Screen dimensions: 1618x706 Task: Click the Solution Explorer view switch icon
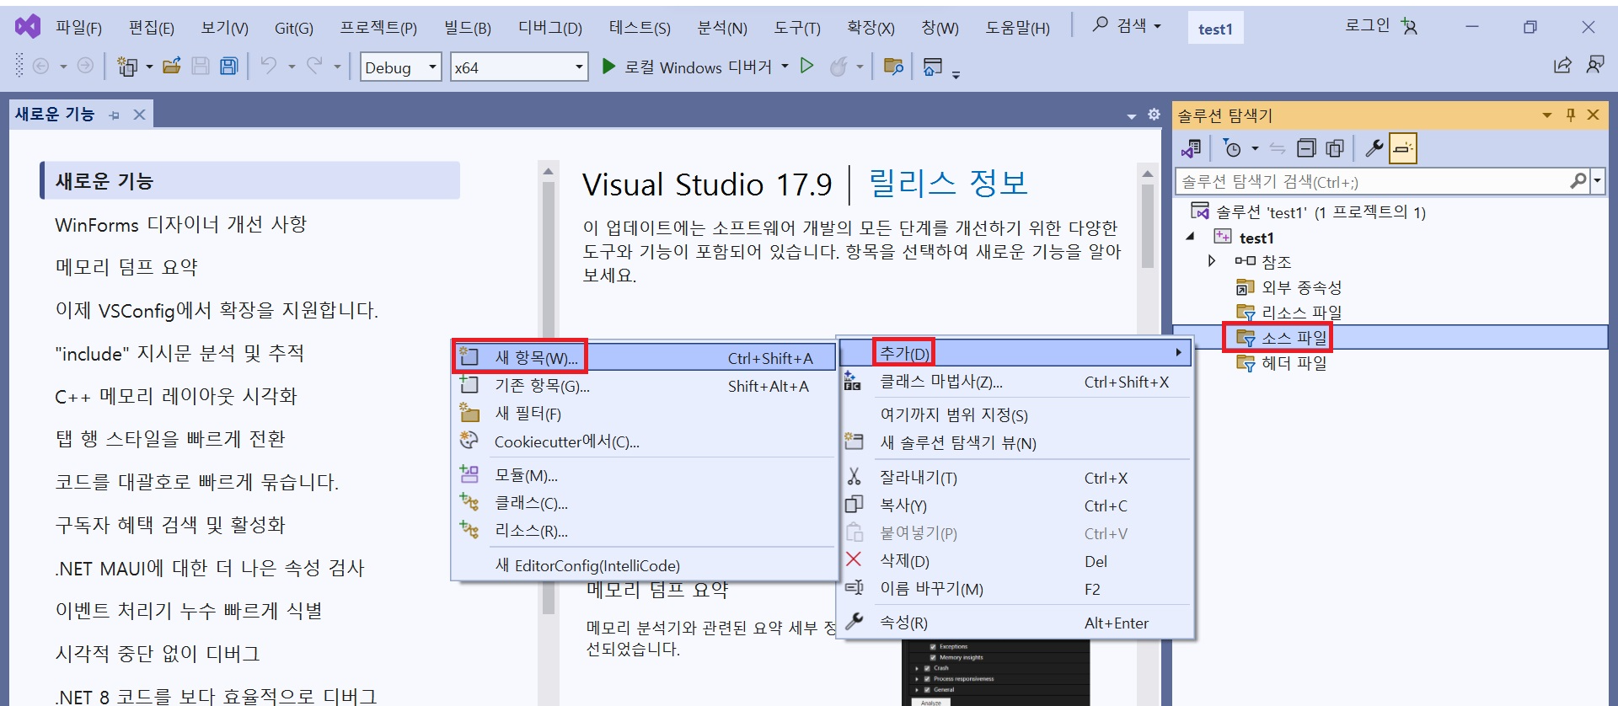[1192, 149]
